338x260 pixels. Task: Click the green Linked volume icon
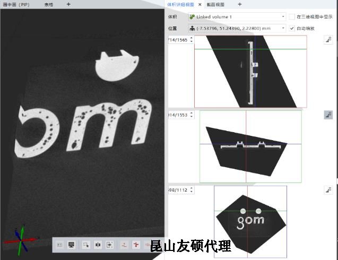pyautogui.click(x=192, y=17)
